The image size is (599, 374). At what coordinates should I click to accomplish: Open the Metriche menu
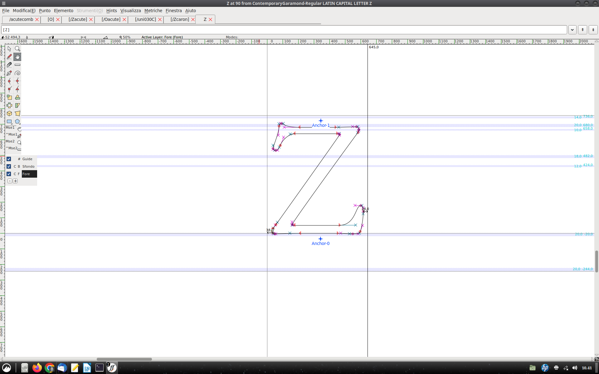pos(153,10)
